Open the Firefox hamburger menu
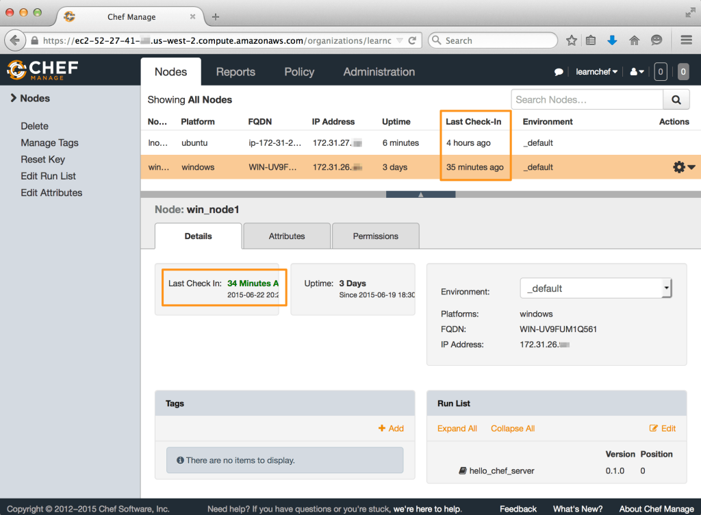701x515 pixels. click(686, 40)
